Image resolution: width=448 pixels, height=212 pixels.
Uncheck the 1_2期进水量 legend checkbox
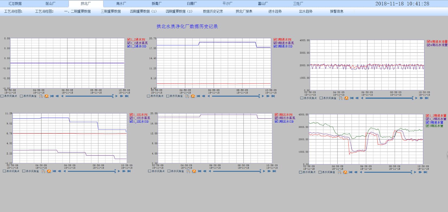428,116
